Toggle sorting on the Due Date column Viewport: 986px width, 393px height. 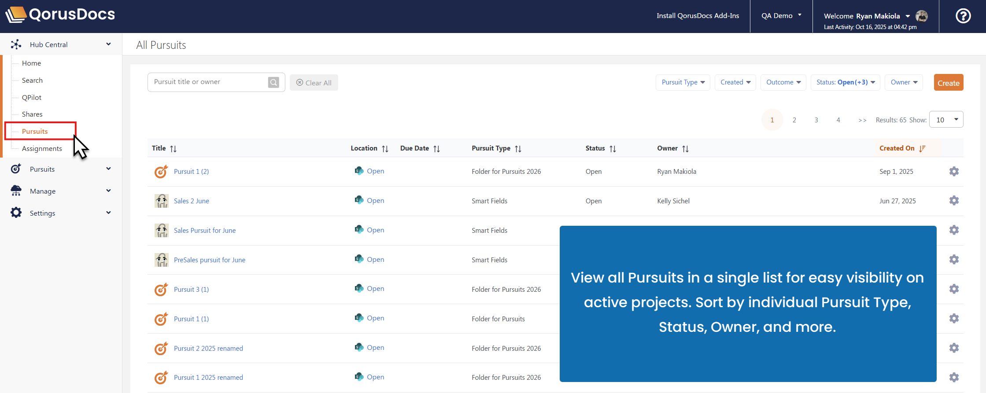(436, 149)
